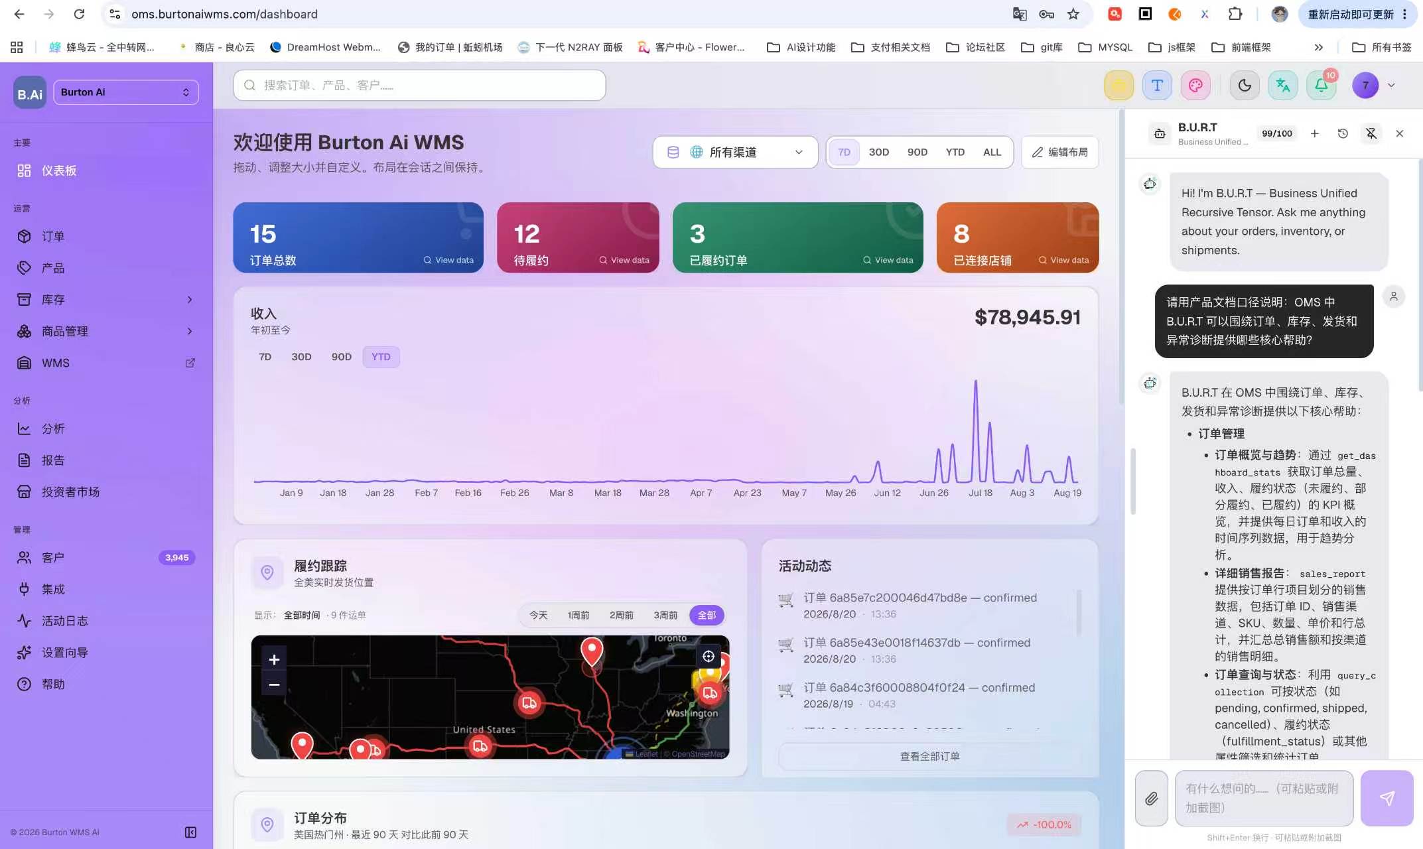Open the Burton Ai workspace selector
This screenshot has width=1423, height=849.
point(125,92)
